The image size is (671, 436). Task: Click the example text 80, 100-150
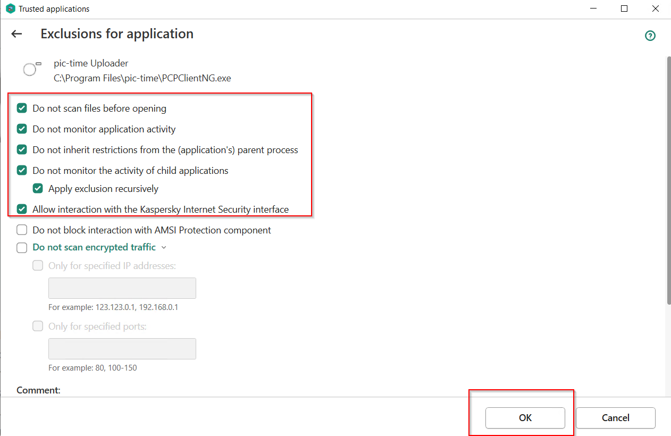click(x=116, y=368)
